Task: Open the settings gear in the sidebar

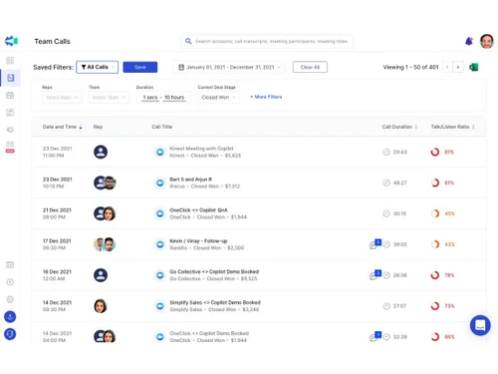Action: [x=10, y=299]
